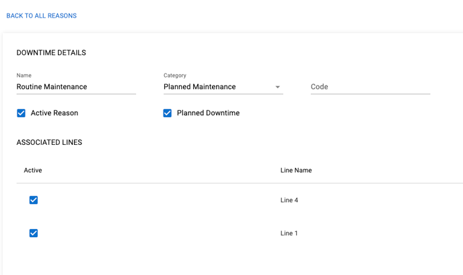Uncheck the Active Reason checkbox

click(x=22, y=113)
